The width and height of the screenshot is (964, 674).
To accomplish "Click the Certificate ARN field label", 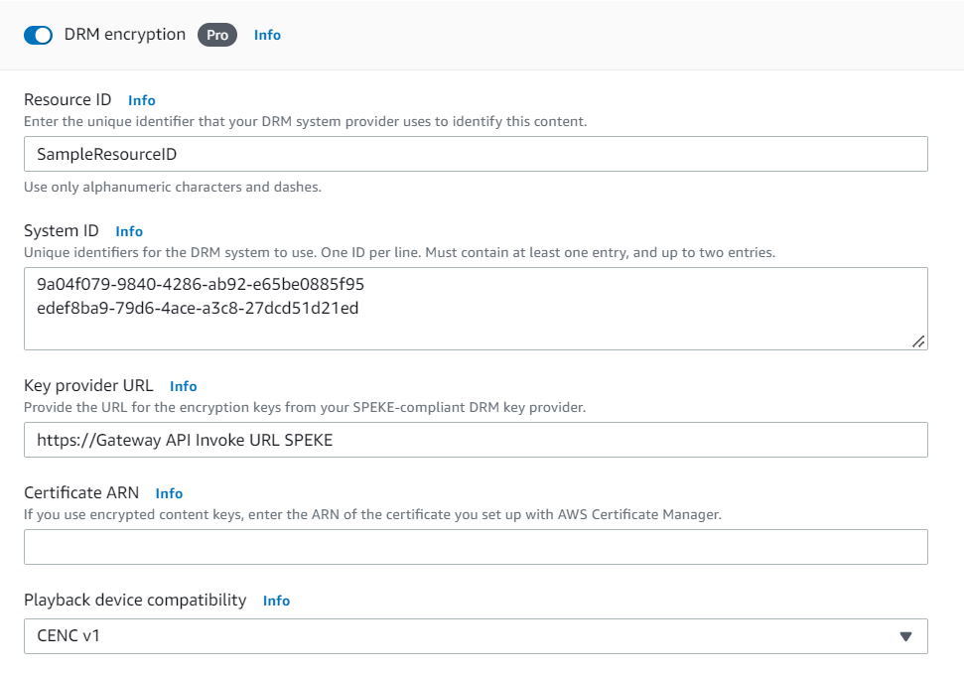I will pos(81,493).
